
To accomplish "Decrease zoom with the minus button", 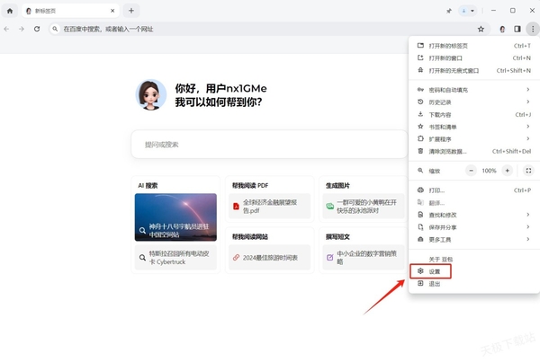I will (x=470, y=171).
